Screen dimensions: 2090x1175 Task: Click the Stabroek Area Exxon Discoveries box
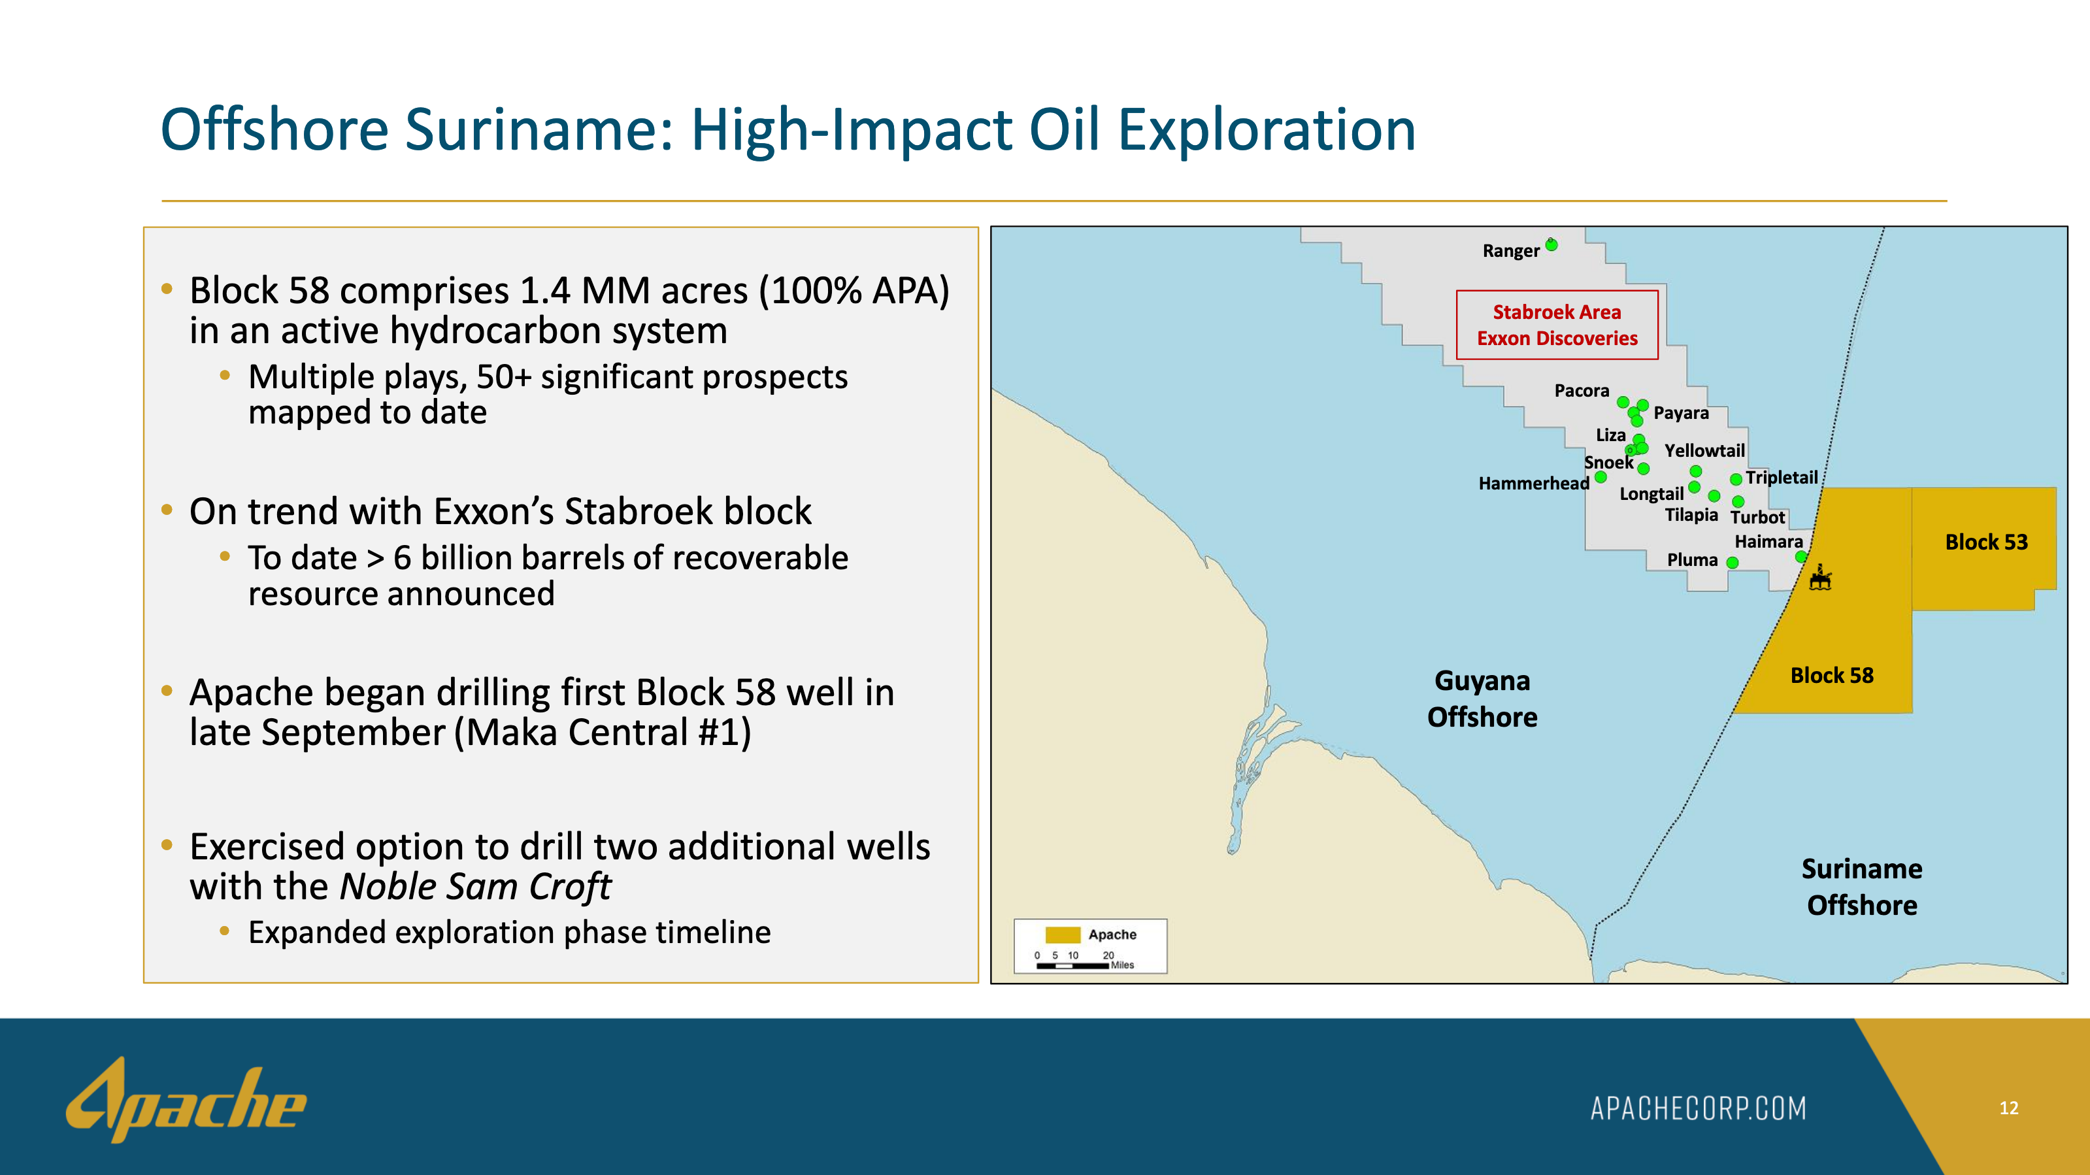(1557, 325)
